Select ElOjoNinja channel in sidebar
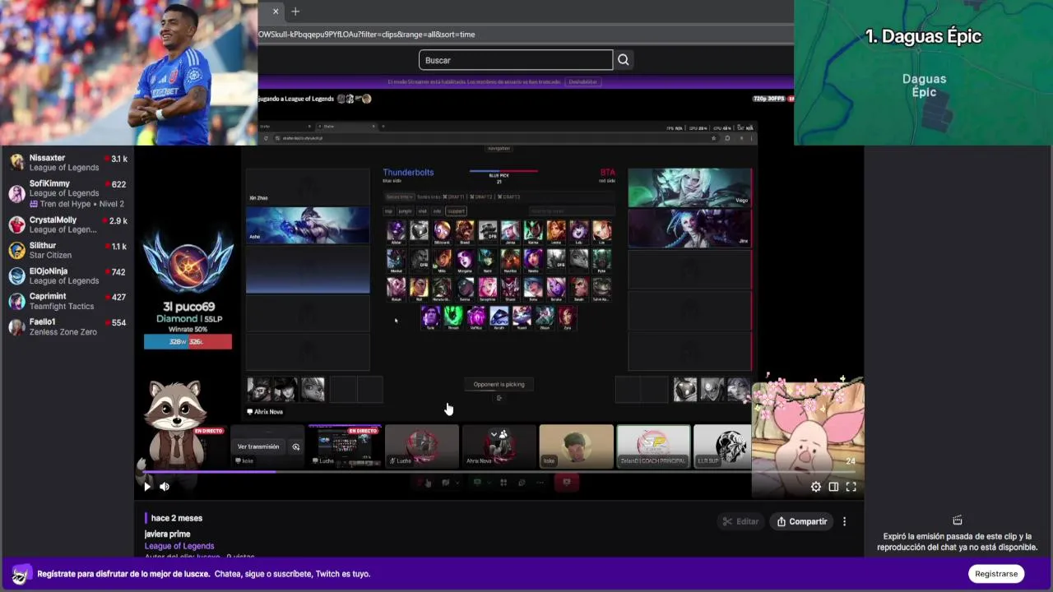 [67, 275]
